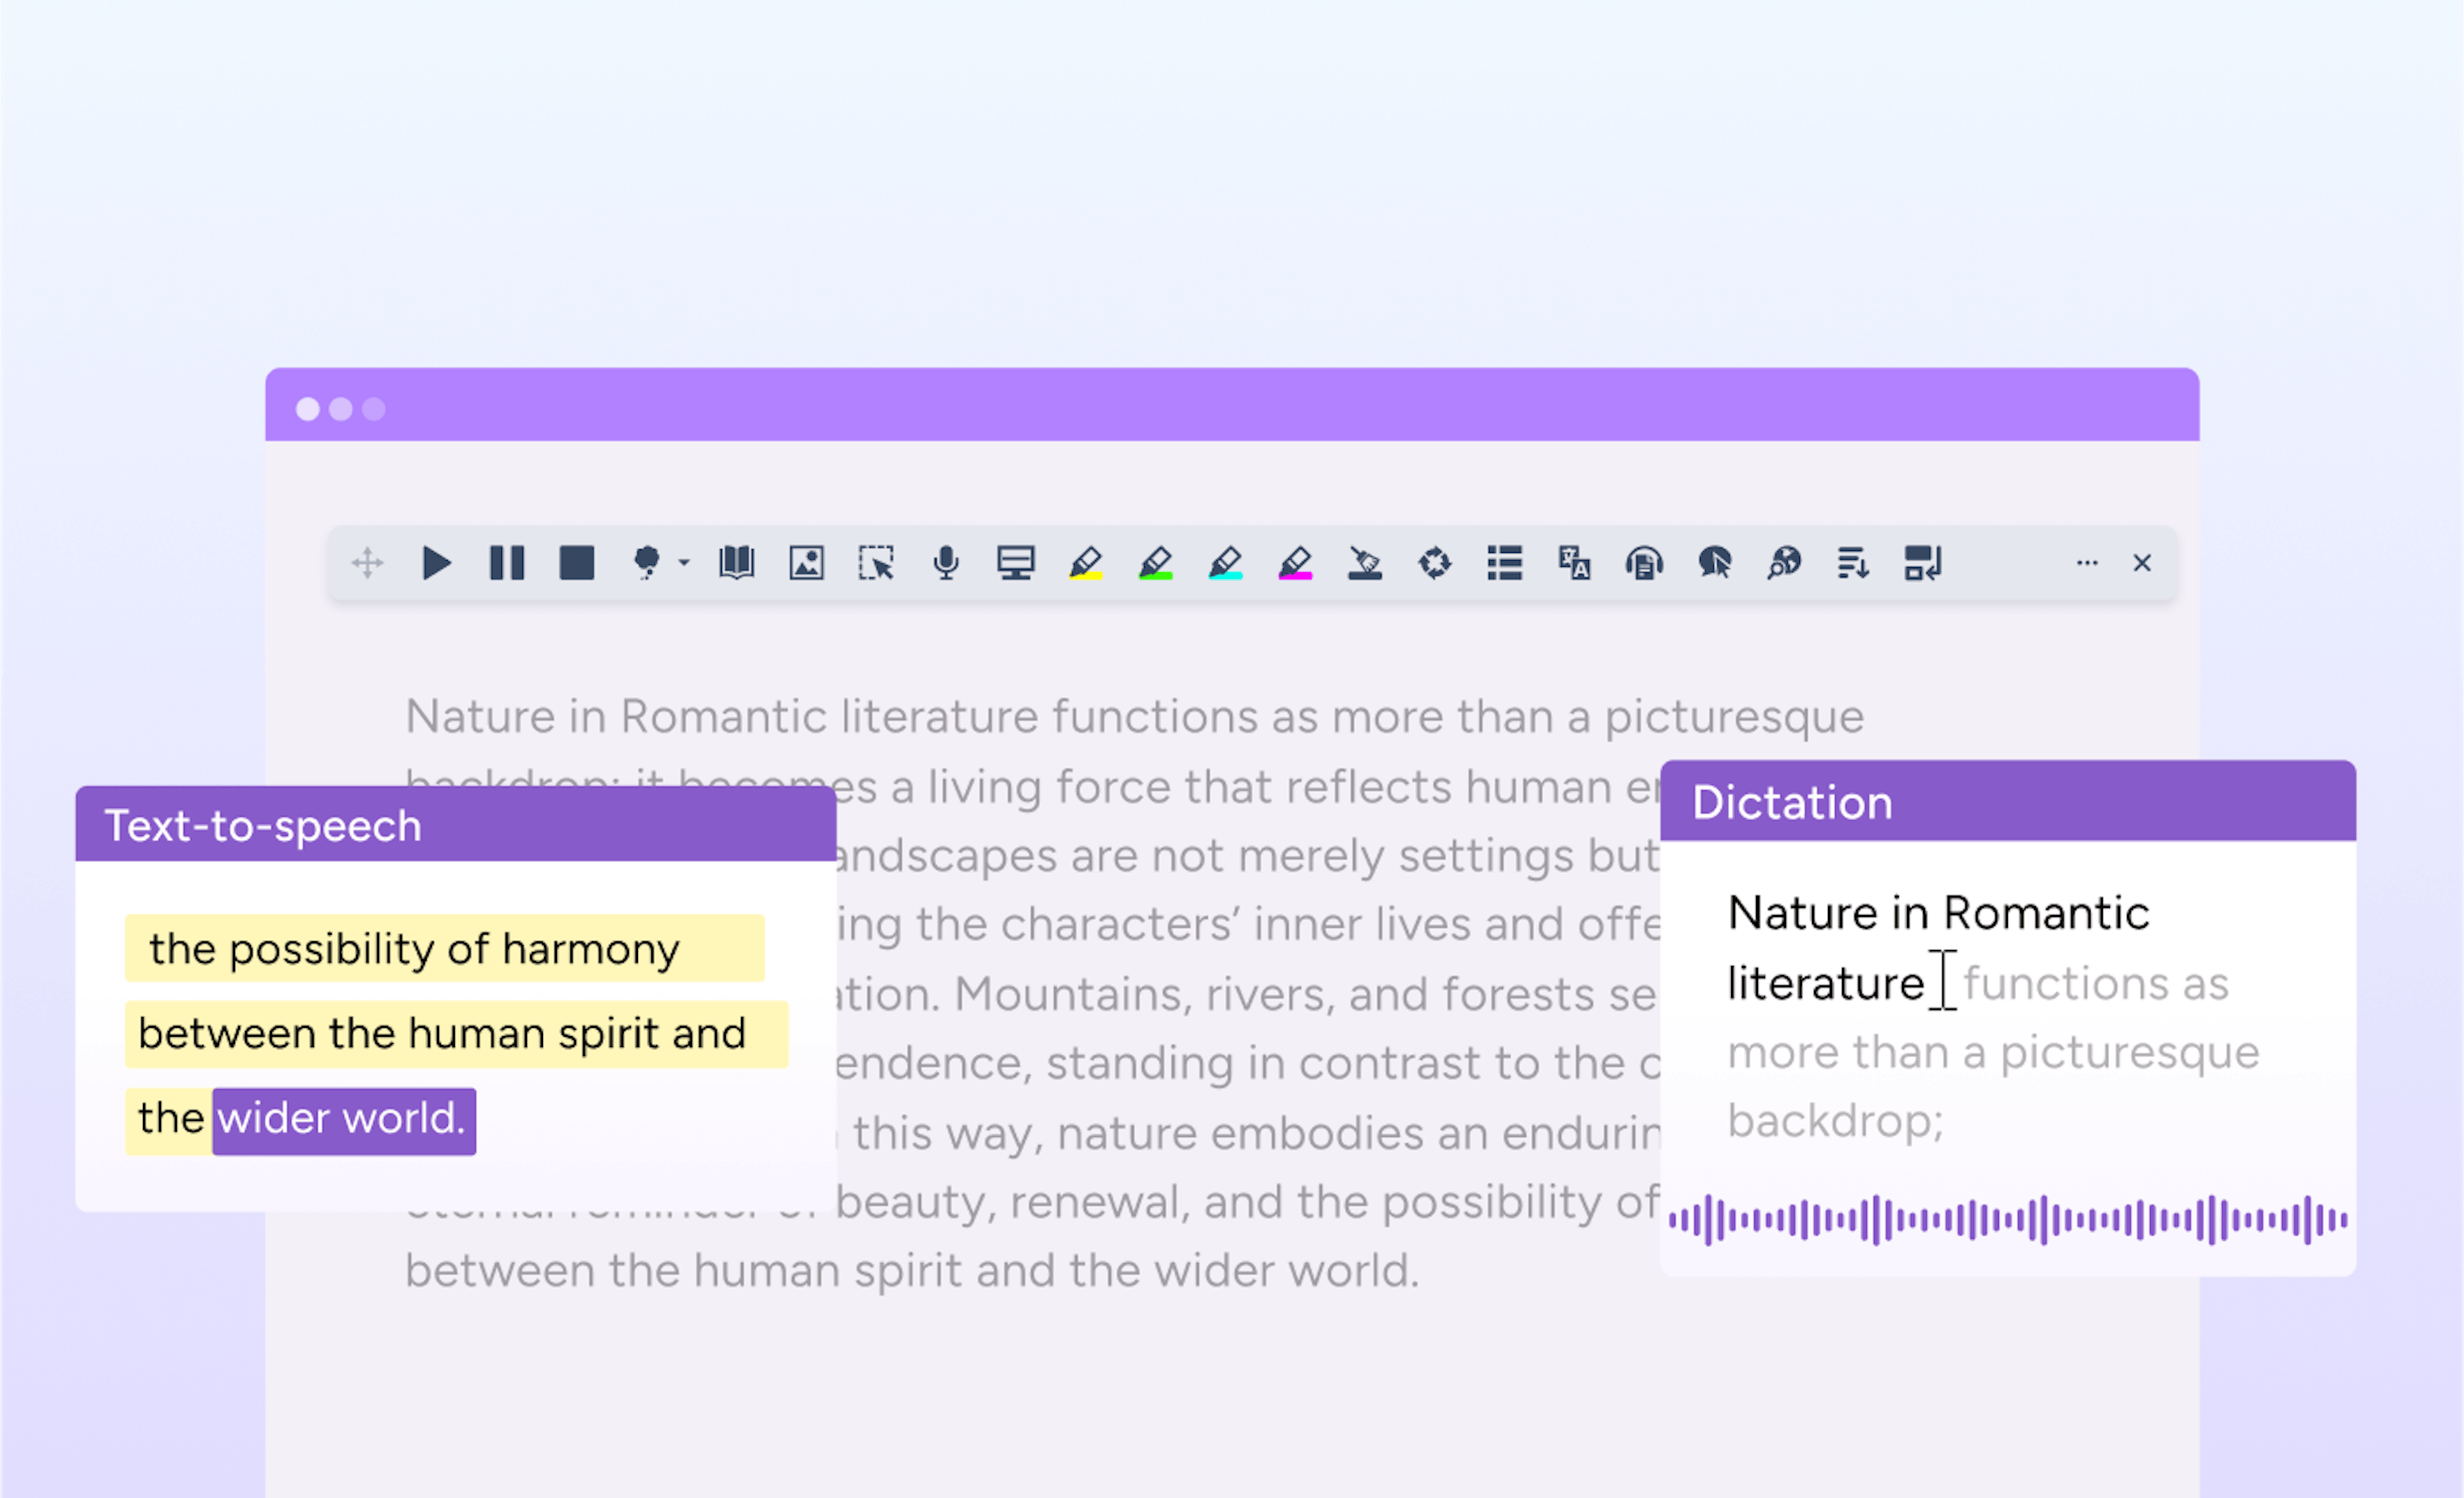Start dictation with the microphone tool
The height and width of the screenshot is (1498, 2464).
[946, 563]
